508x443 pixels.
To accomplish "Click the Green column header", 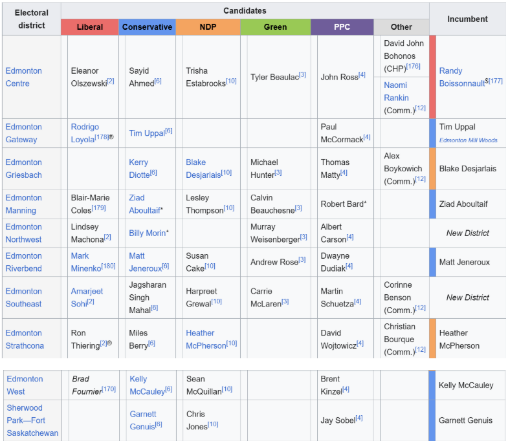I will tap(276, 27).
